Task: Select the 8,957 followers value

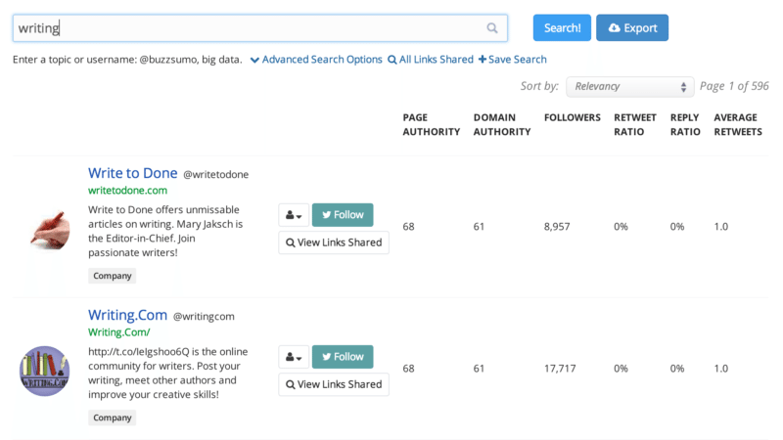Action: [557, 227]
